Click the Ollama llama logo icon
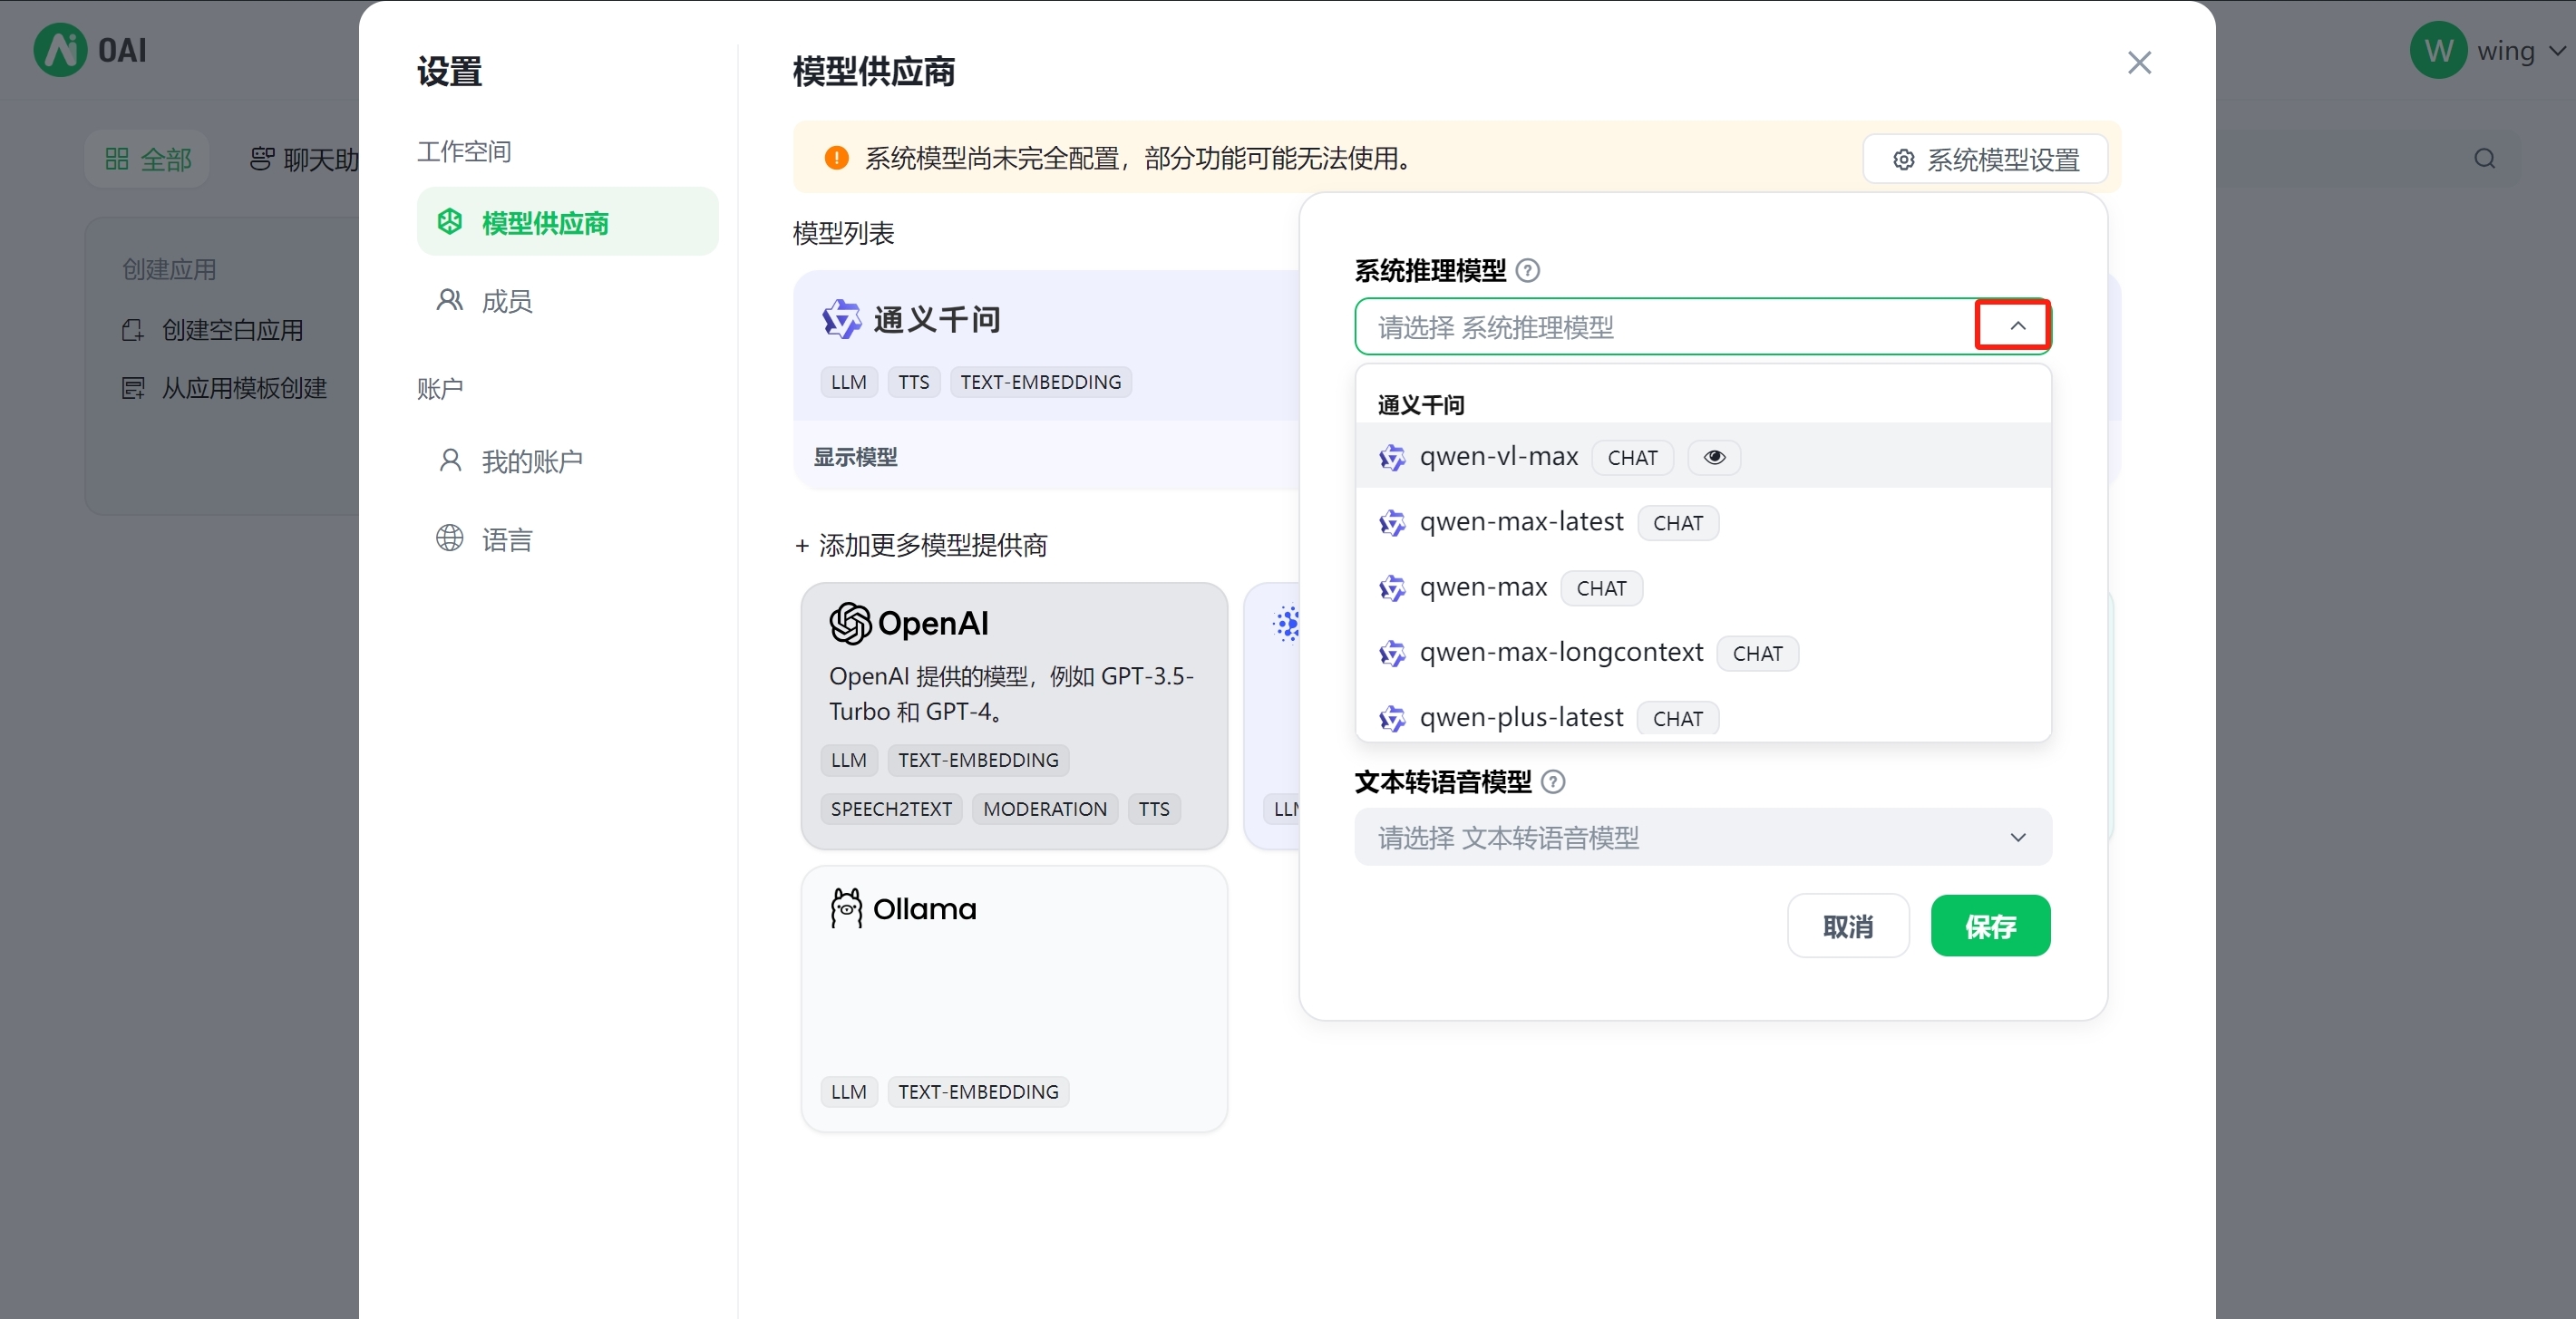Viewport: 2576px width, 1319px height. pyautogui.click(x=846, y=908)
